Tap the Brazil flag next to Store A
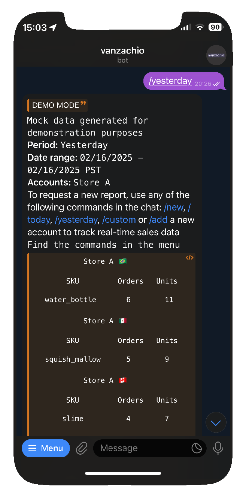 point(122,261)
